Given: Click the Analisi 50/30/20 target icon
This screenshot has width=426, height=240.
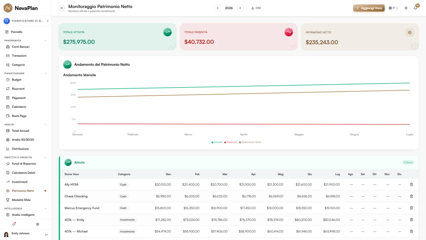Looking at the screenshot, I should [x=8, y=140].
